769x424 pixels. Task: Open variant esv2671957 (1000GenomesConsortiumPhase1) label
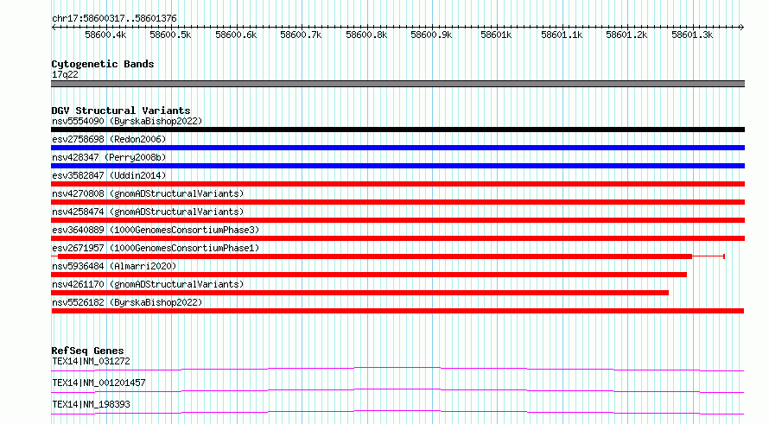[156, 248]
